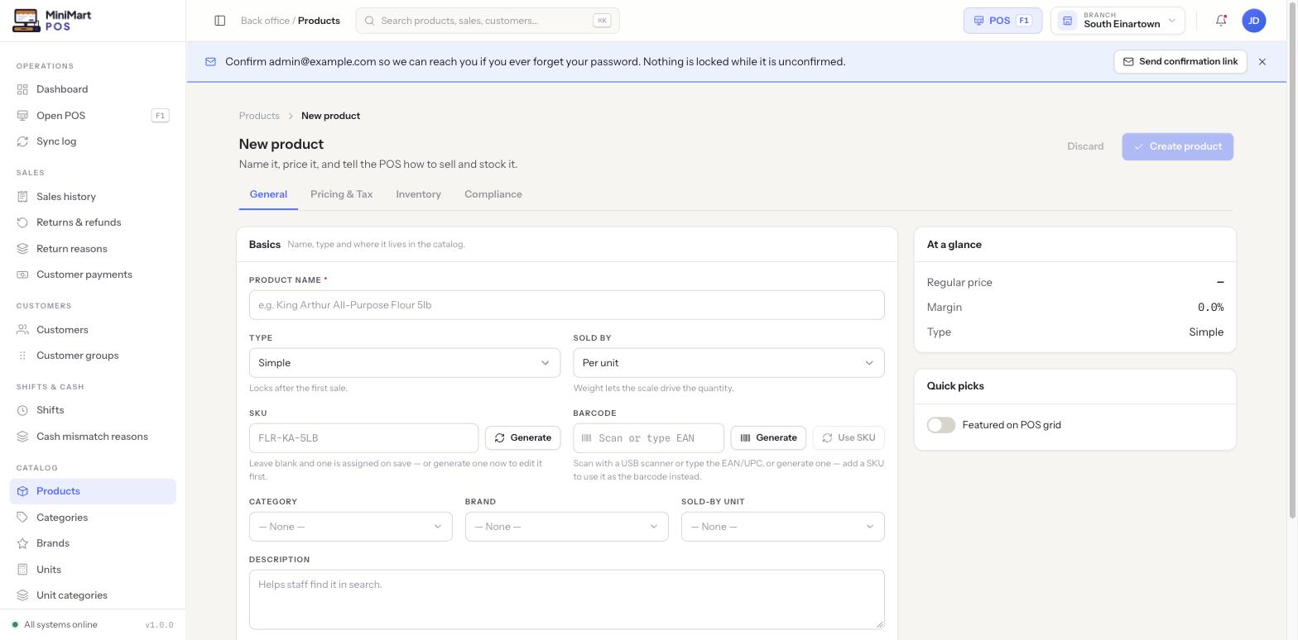This screenshot has width=1298, height=640.
Task: Click the Dashboard sidebar icon
Action: [x=22, y=89]
